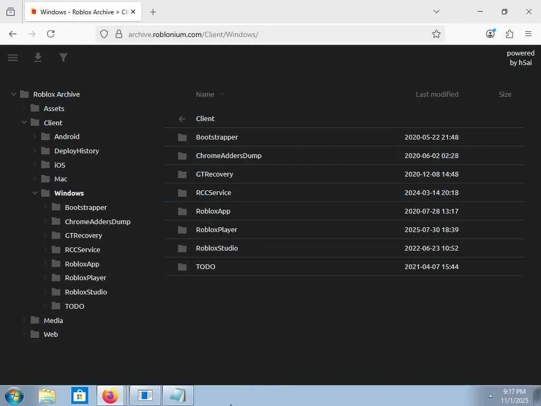Click the GTRecovery folder icon in file list
This screenshot has height=406, width=541.
click(182, 174)
